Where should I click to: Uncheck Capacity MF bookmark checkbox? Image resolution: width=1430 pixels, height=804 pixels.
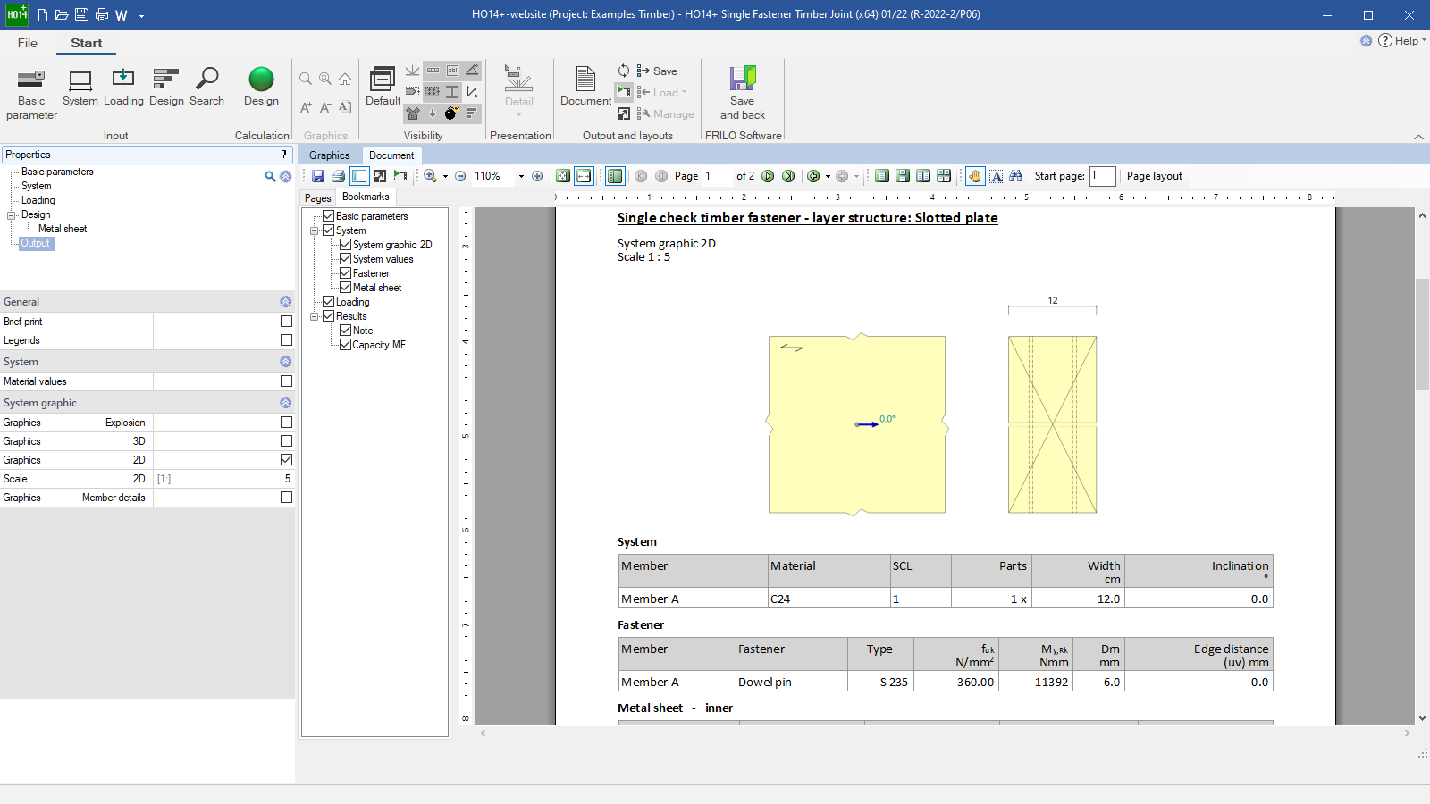[345, 345]
